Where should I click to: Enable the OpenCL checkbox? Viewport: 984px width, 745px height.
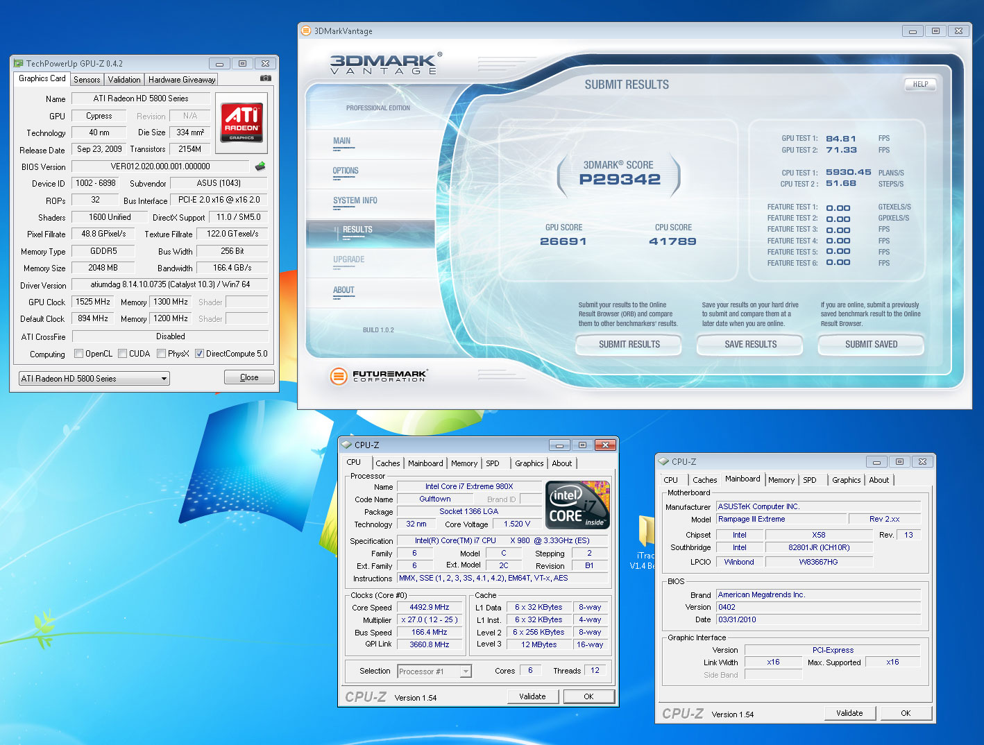[78, 354]
